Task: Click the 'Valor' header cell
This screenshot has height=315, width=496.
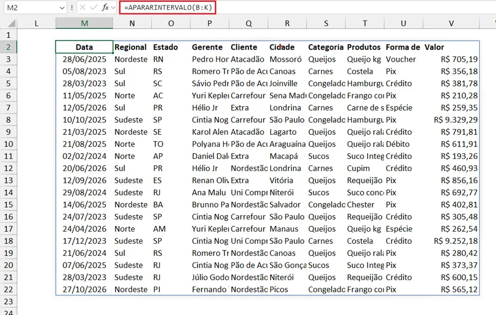Action: (452, 47)
